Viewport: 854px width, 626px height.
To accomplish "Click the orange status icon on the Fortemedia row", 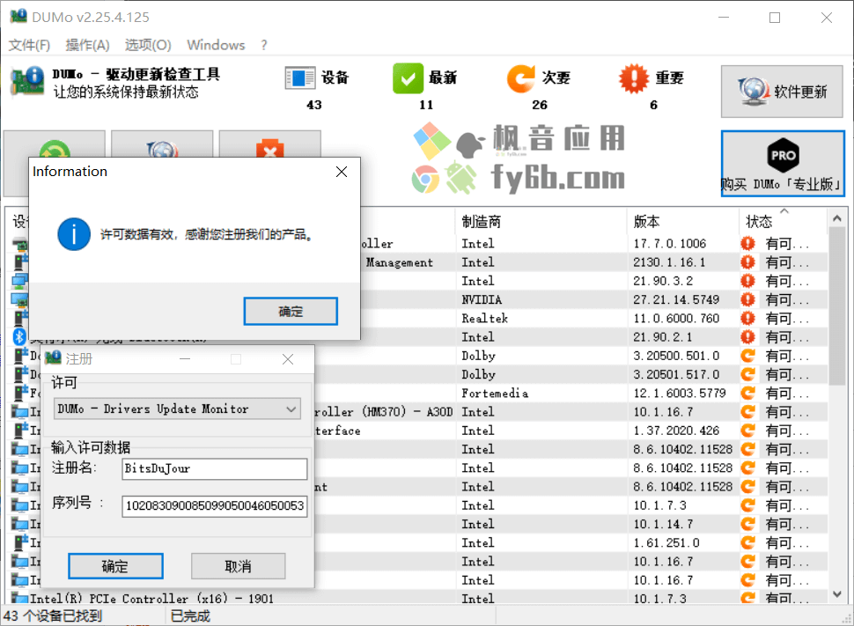I will tap(747, 393).
